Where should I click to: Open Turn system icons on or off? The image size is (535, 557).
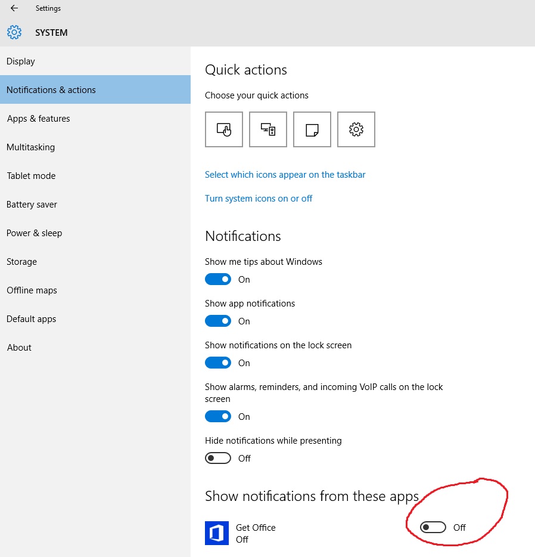tap(259, 199)
